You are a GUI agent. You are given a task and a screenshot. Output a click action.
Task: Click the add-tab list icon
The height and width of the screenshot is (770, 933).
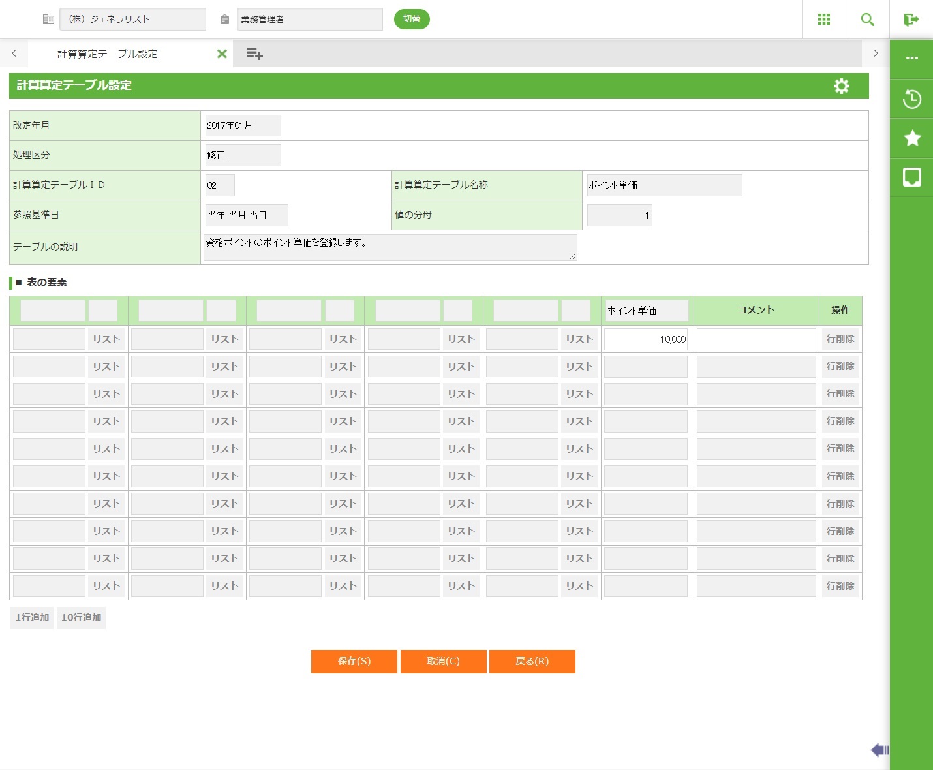[254, 54]
